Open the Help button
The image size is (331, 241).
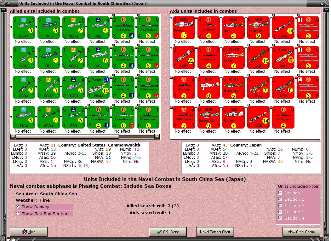click(x=29, y=232)
